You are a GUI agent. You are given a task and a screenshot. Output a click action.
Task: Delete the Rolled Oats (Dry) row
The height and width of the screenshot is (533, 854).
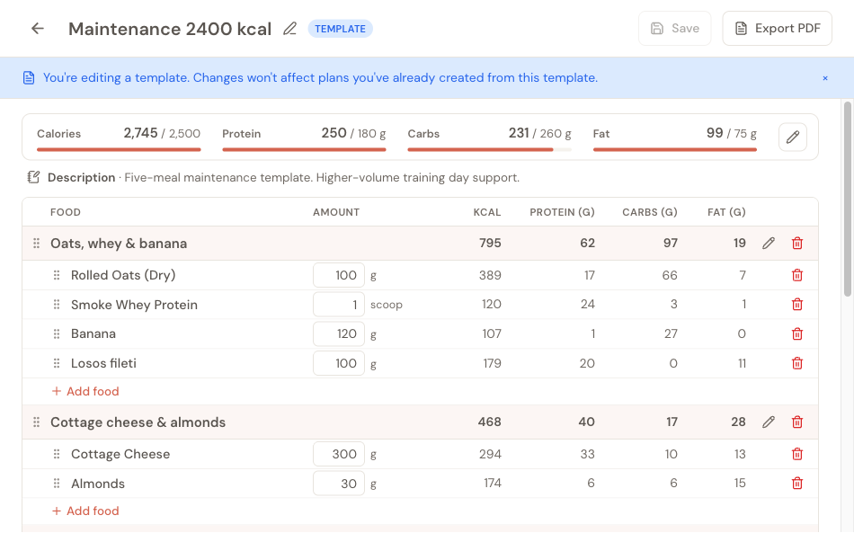click(x=797, y=275)
